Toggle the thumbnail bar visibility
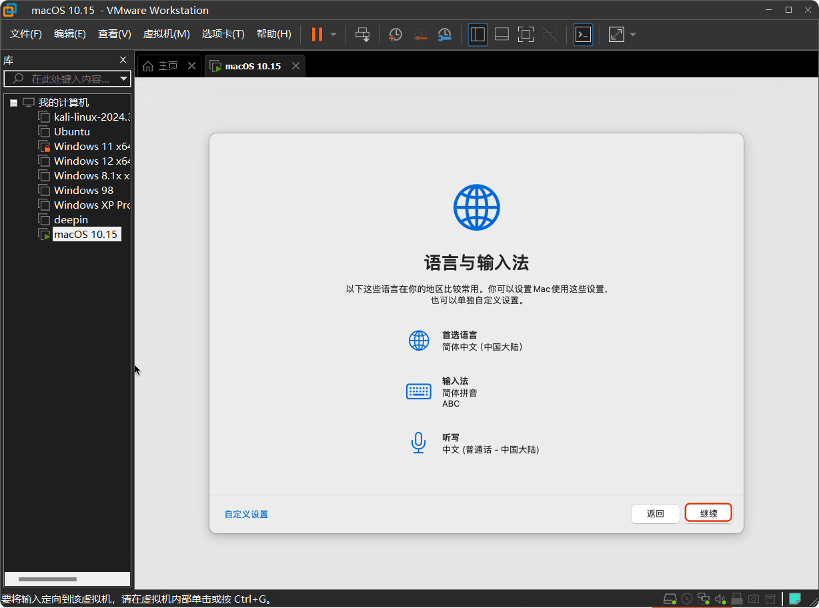This screenshot has width=819, height=608. 502,34
